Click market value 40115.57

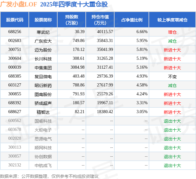(x=105, y=32)
